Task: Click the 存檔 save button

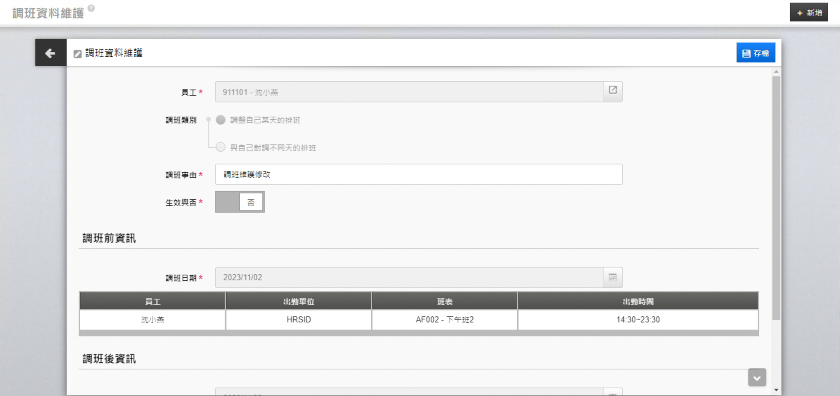Action: 755,53
